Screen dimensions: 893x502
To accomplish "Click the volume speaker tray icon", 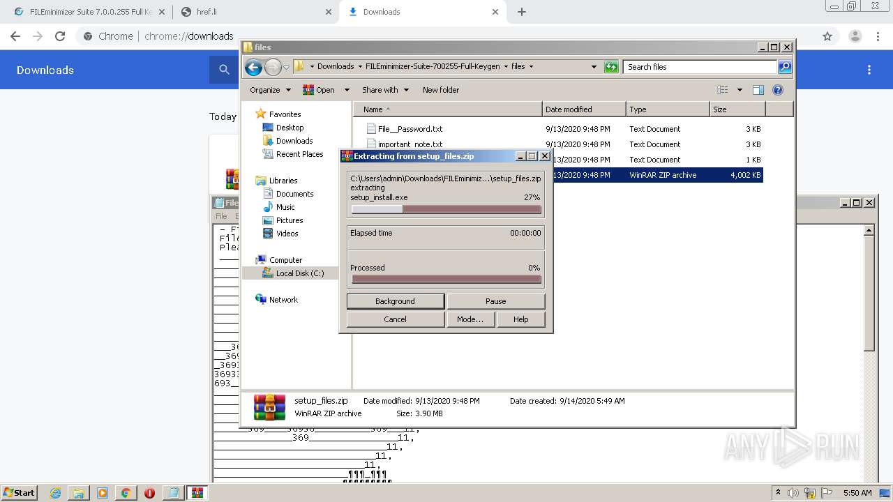I will pos(794,493).
